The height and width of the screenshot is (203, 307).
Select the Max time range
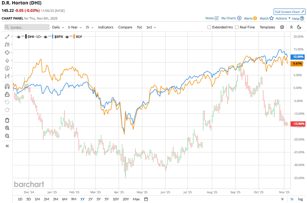point(136,199)
